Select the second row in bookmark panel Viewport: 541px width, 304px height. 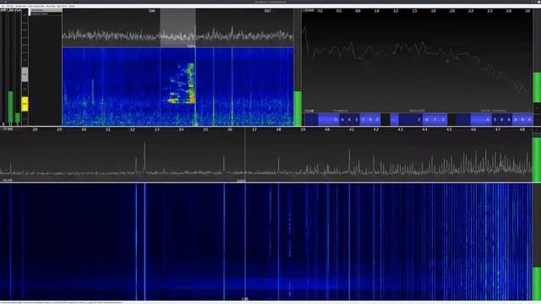(x=46, y=14)
